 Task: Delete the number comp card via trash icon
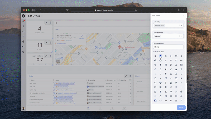coord(50,23)
